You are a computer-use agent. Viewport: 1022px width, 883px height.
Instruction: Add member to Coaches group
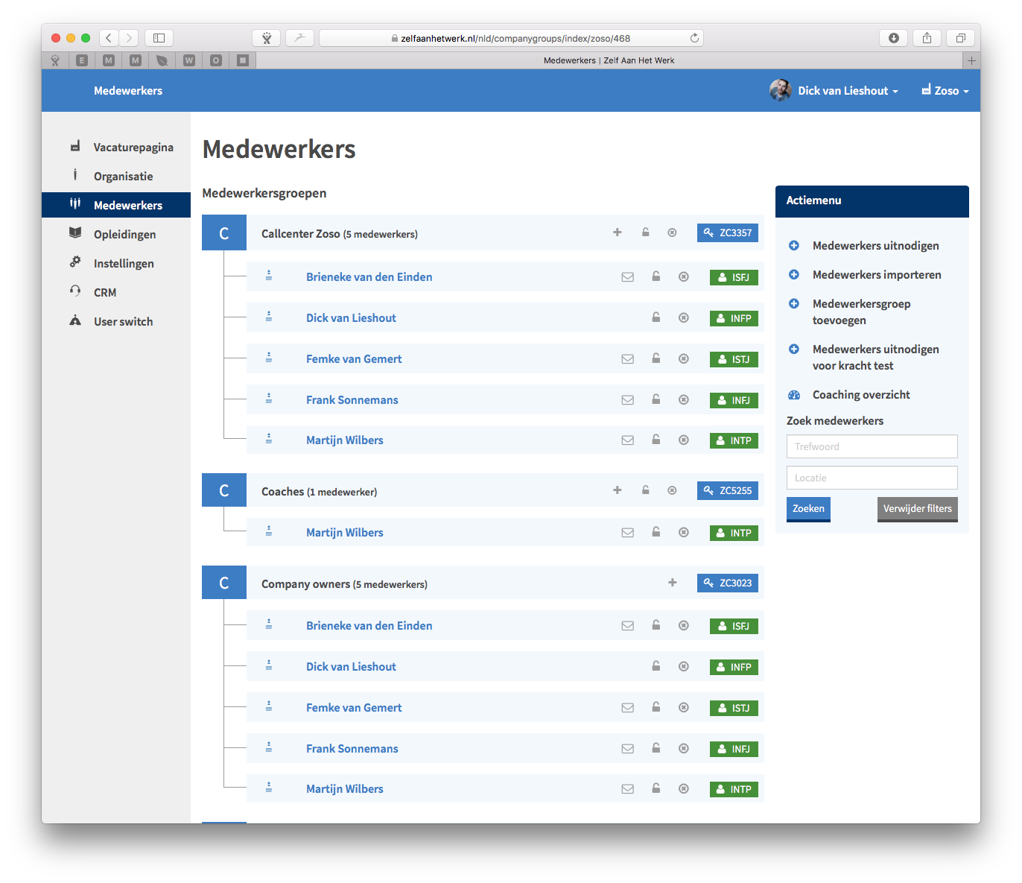617,490
